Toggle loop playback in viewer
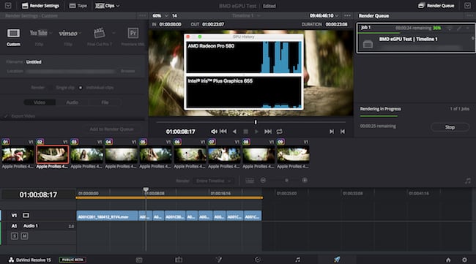476x264 pixels. [x=279, y=132]
